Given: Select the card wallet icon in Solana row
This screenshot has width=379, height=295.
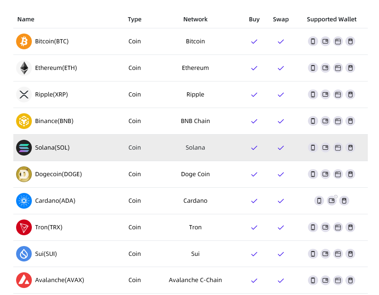Looking at the screenshot, I should (325, 147).
